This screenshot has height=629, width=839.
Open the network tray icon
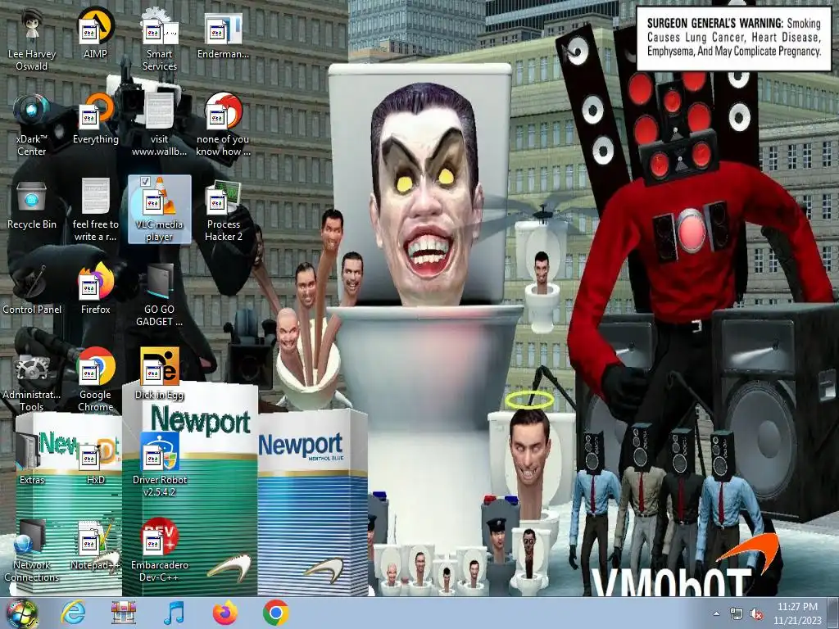pos(737,614)
